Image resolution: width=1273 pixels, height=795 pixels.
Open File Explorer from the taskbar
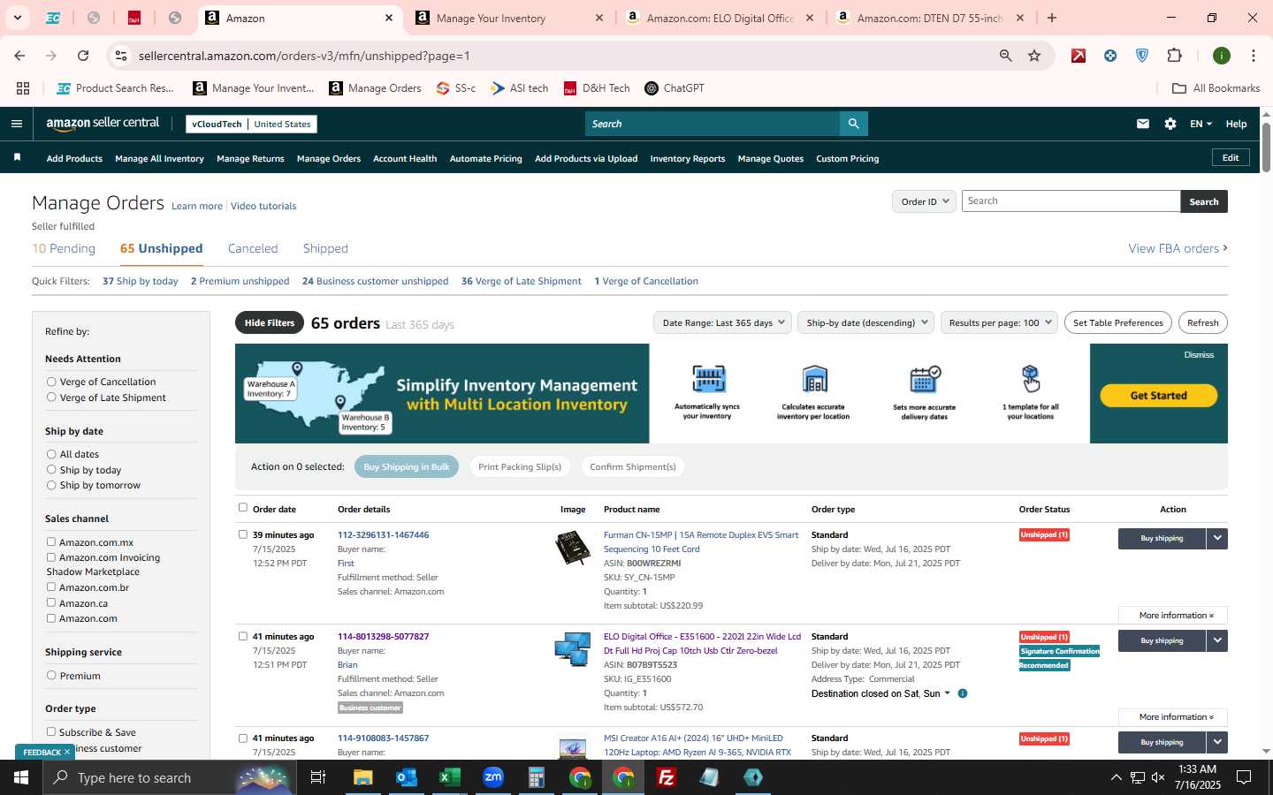363,777
